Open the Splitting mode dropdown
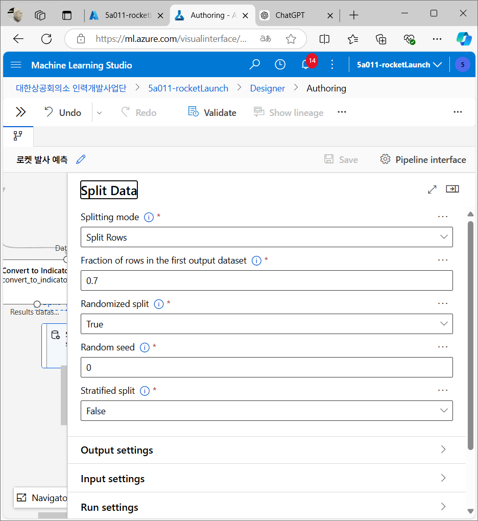This screenshot has height=521, width=478. point(267,237)
